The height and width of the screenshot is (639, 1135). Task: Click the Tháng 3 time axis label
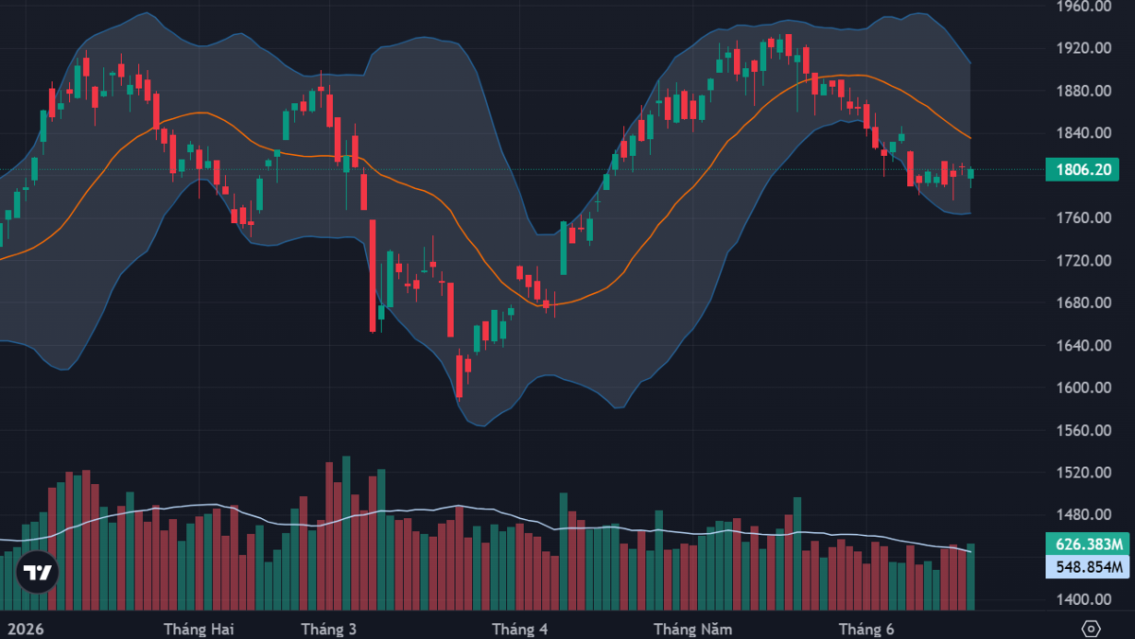point(328,629)
